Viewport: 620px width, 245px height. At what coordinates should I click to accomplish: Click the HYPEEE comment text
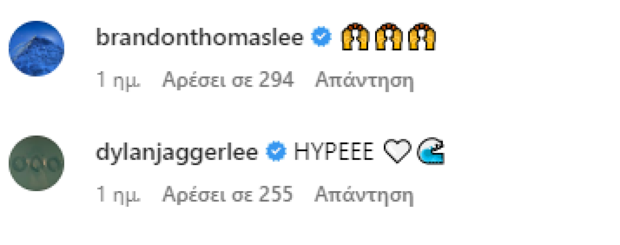334,152
